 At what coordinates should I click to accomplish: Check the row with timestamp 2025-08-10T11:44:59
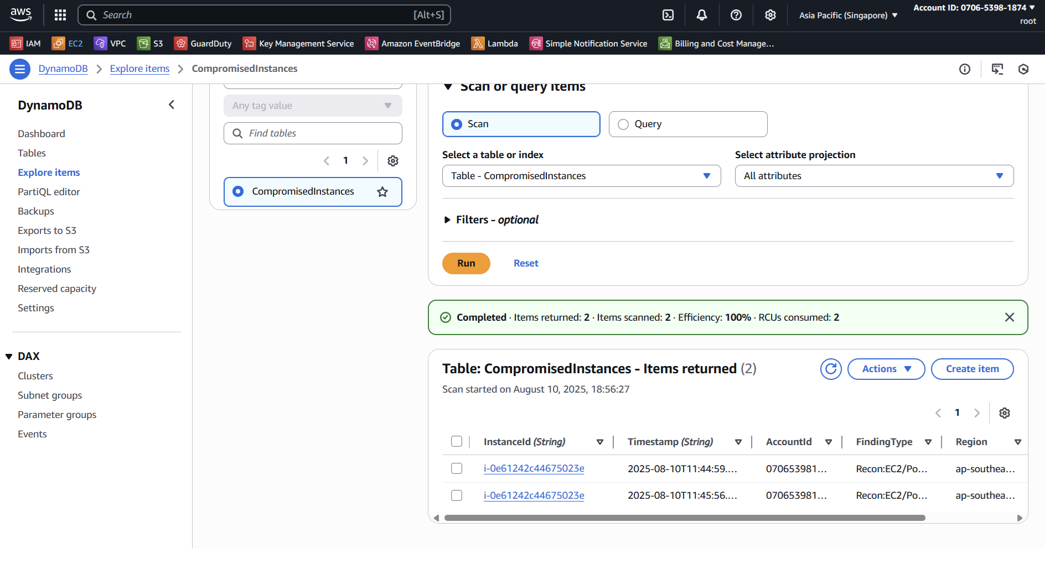point(457,468)
